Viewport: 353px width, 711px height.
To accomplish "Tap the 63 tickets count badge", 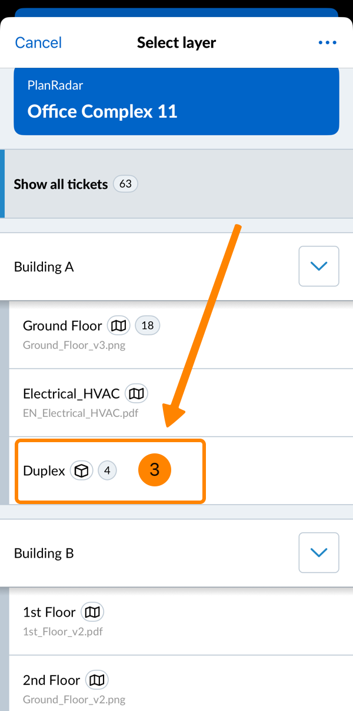I will click(x=125, y=184).
